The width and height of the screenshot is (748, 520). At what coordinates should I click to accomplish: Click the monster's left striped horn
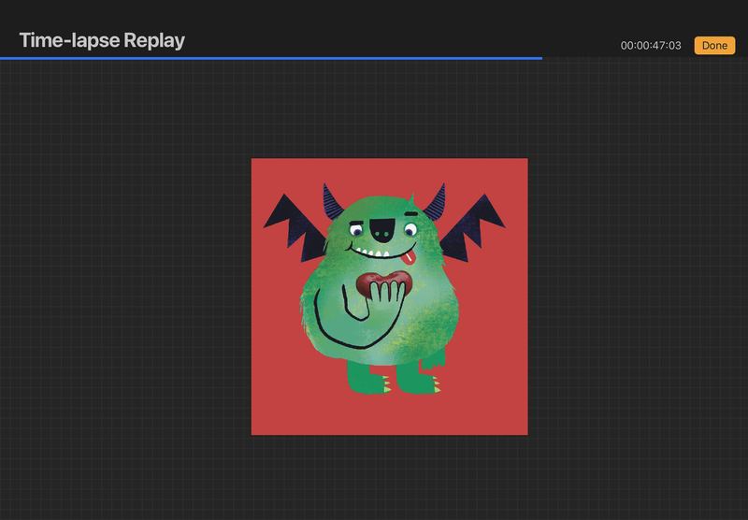pos(334,201)
